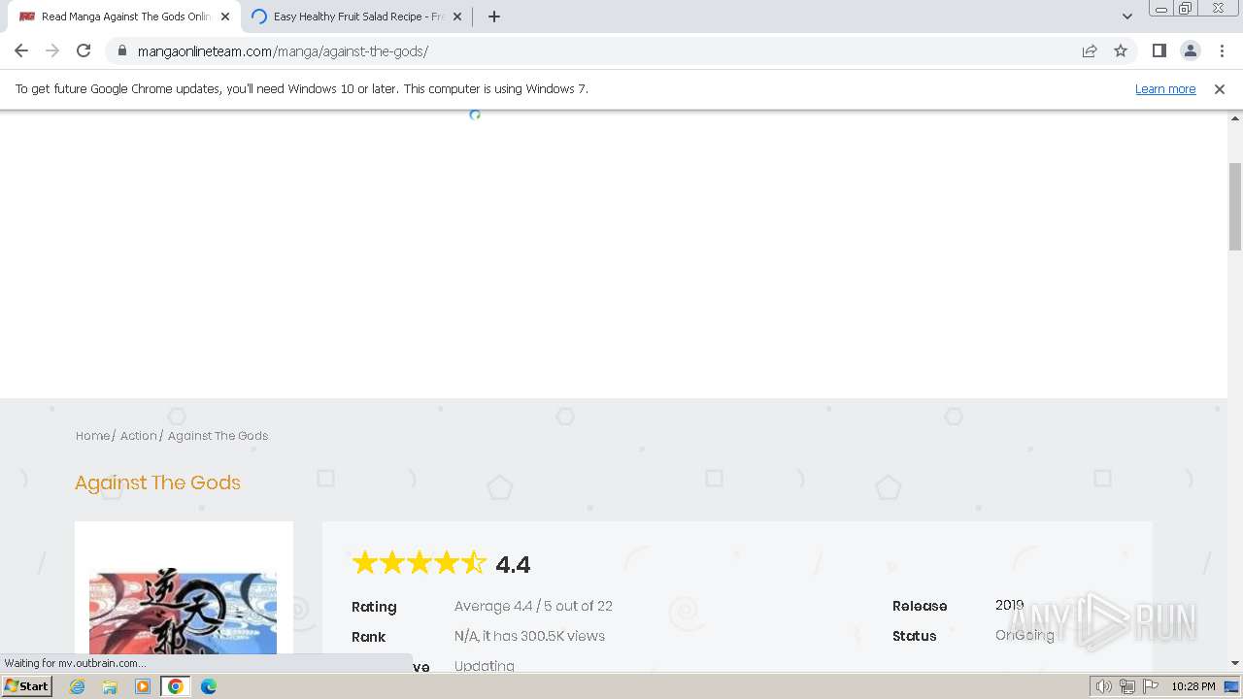
Task: Open the media player taskbar icon
Action: [x=143, y=686]
